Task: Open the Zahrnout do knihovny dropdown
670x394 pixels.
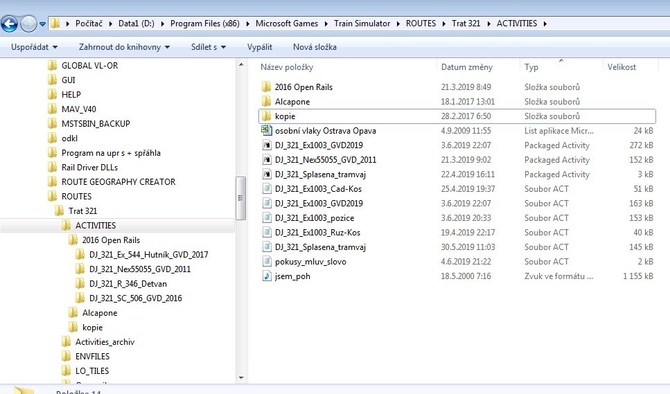Action: [125, 47]
